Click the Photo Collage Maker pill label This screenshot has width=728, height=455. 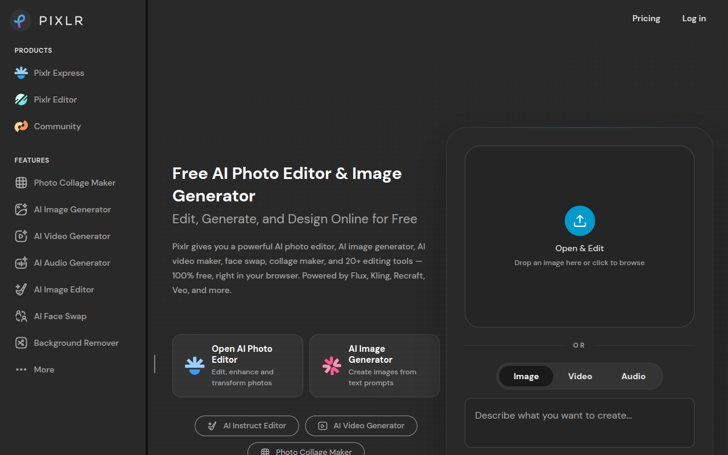pyautogui.click(x=314, y=452)
